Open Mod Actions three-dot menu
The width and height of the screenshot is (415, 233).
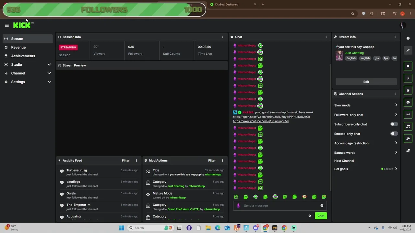222,161
